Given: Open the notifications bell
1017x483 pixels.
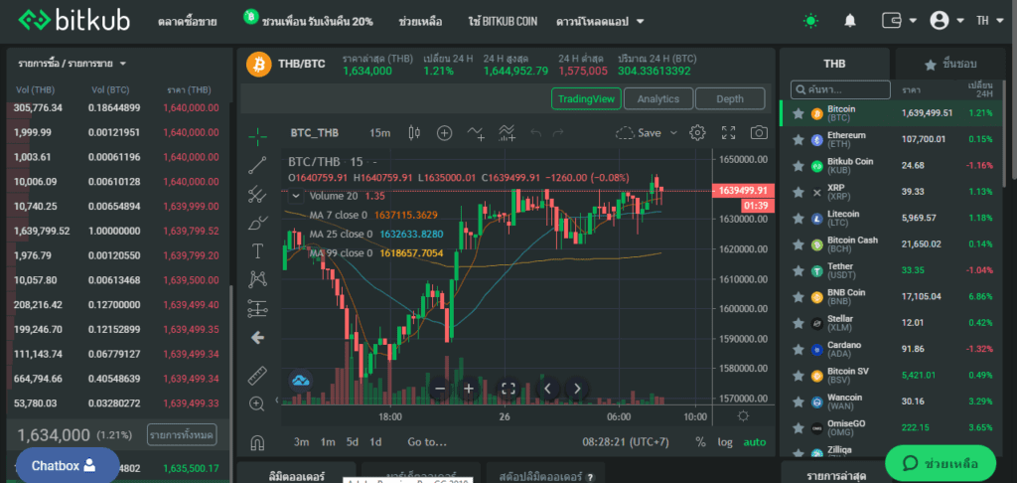Looking at the screenshot, I should coord(850,21).
